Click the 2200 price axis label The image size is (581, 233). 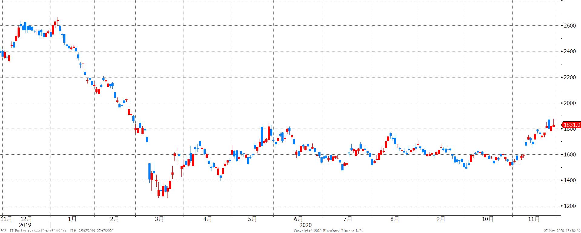point(570,77)
